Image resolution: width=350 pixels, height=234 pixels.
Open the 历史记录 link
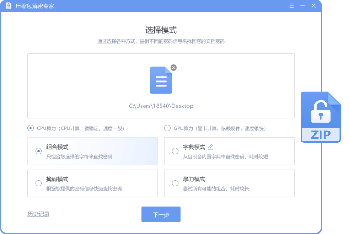coord(38,214)
